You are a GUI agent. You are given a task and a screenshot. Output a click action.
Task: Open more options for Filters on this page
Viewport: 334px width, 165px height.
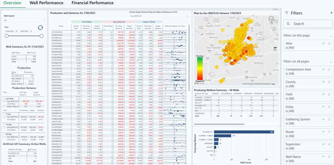pyautogui.click(x=331, y=36)
